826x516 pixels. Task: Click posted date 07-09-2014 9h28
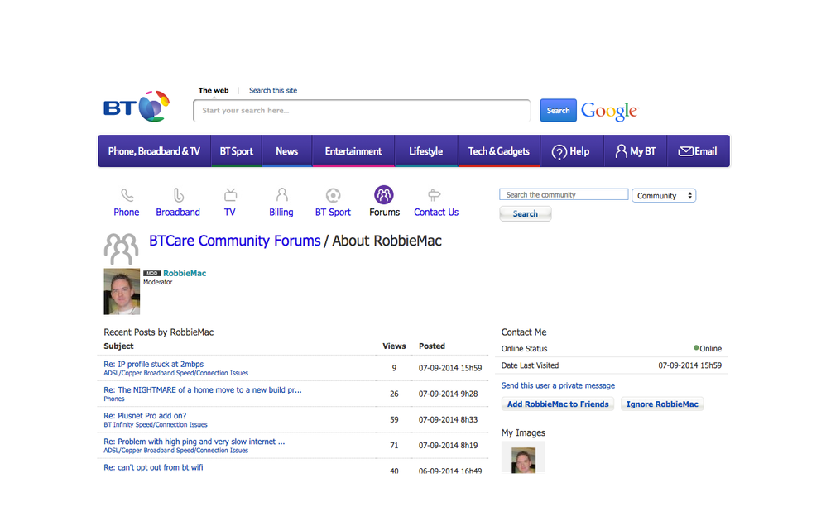(x=449, y=394)
